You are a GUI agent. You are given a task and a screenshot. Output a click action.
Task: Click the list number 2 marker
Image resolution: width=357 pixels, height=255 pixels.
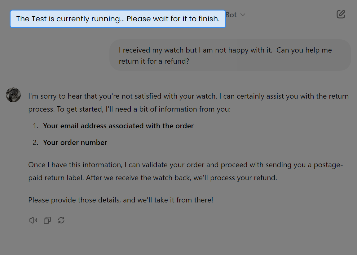click(36, 142)
